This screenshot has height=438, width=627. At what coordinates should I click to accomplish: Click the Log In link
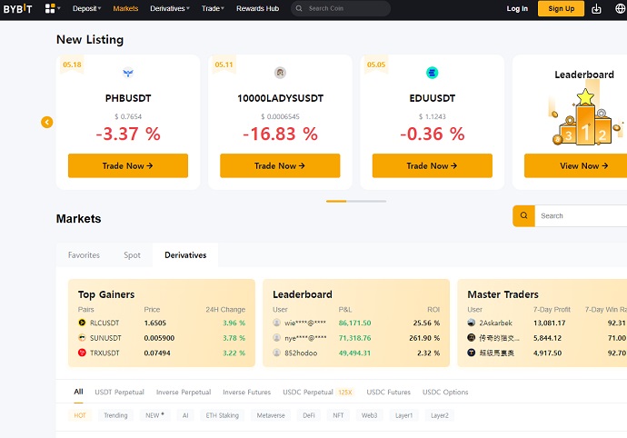pos(517,8)
